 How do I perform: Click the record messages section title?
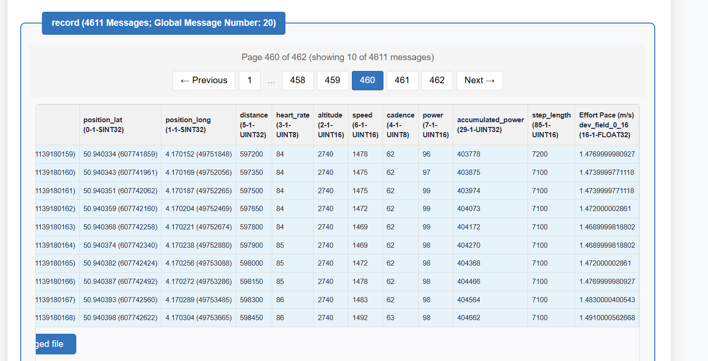pos(163,23)
